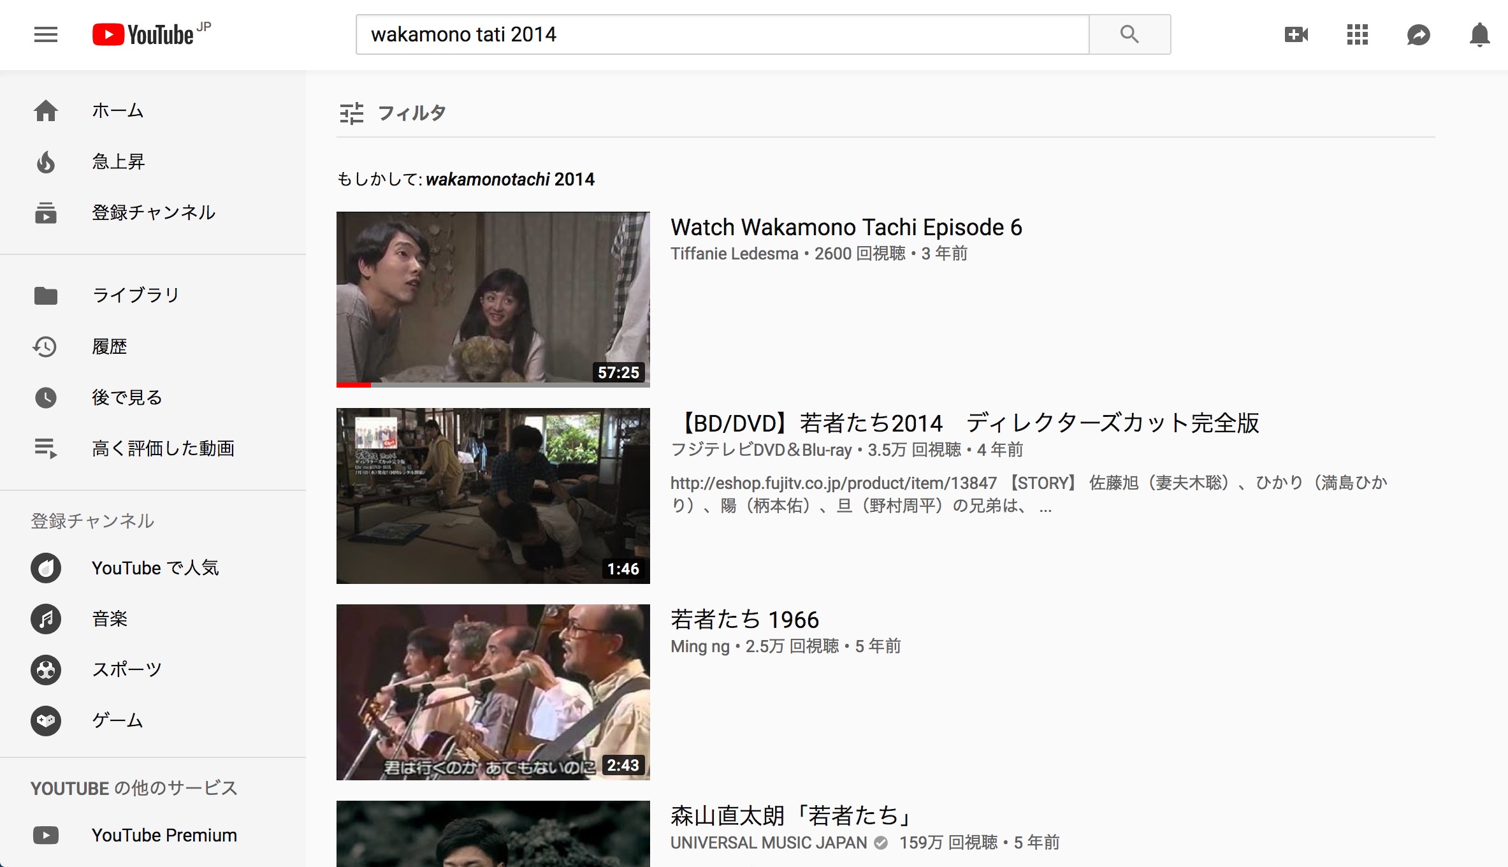The height and width of the screenshot is (867, 1508).
Task: Click the history clock-arrow icon
Action: [45, 347]
